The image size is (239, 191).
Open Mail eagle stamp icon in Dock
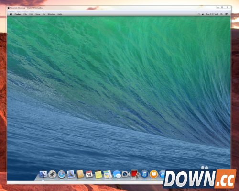pos(71,174)
